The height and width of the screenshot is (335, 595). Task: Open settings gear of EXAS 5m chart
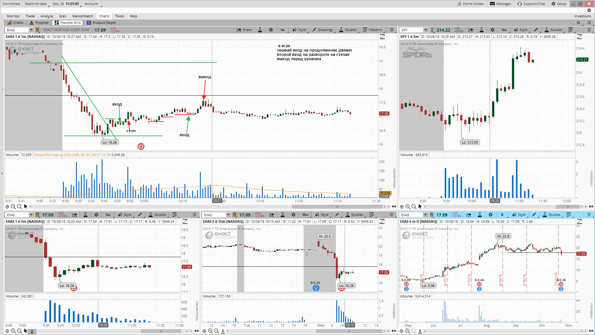(96, 215)
